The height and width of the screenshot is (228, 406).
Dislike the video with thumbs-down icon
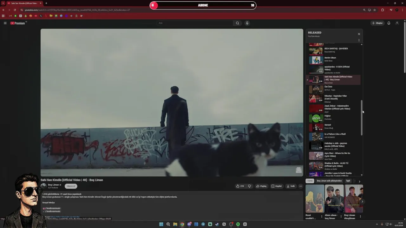[250, 186]
